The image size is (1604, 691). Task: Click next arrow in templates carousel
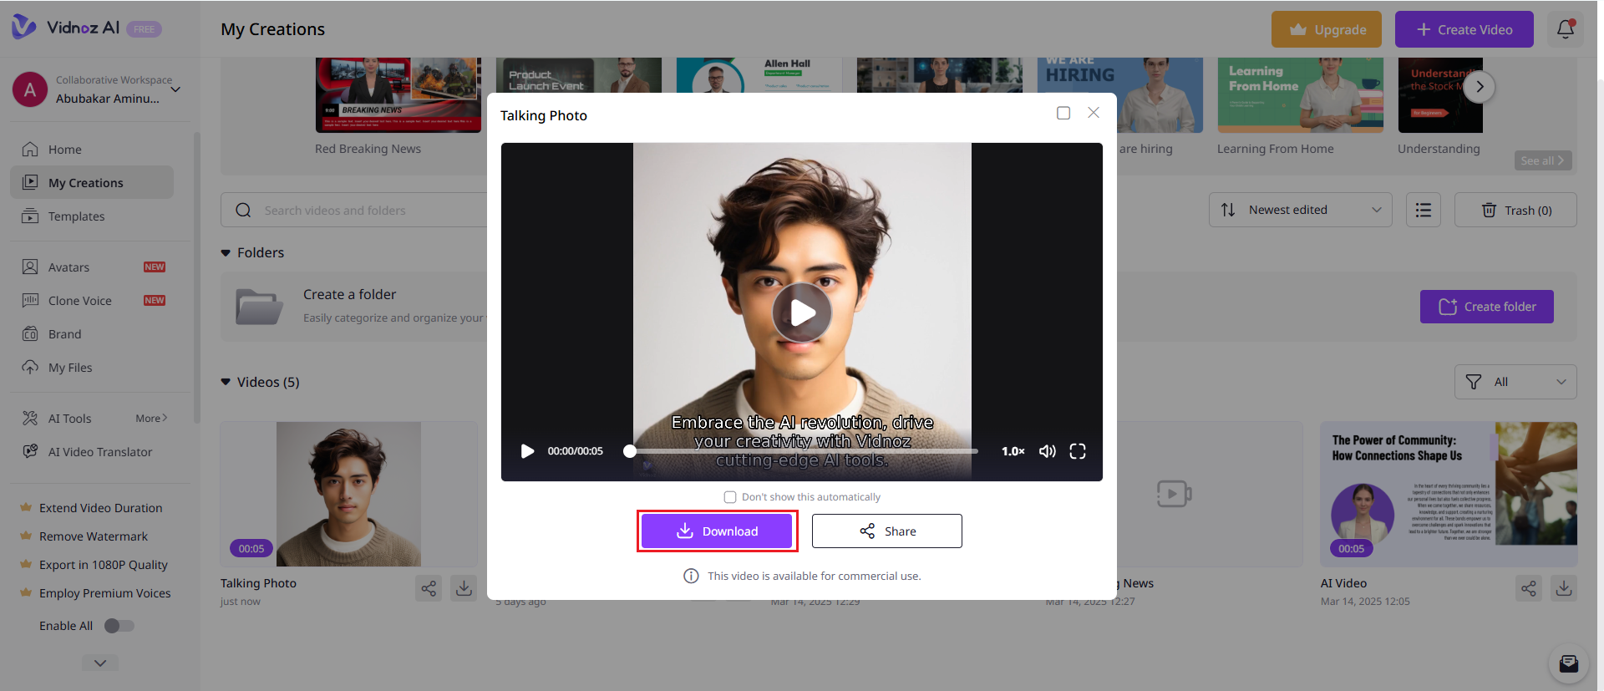pos(1480,87)
